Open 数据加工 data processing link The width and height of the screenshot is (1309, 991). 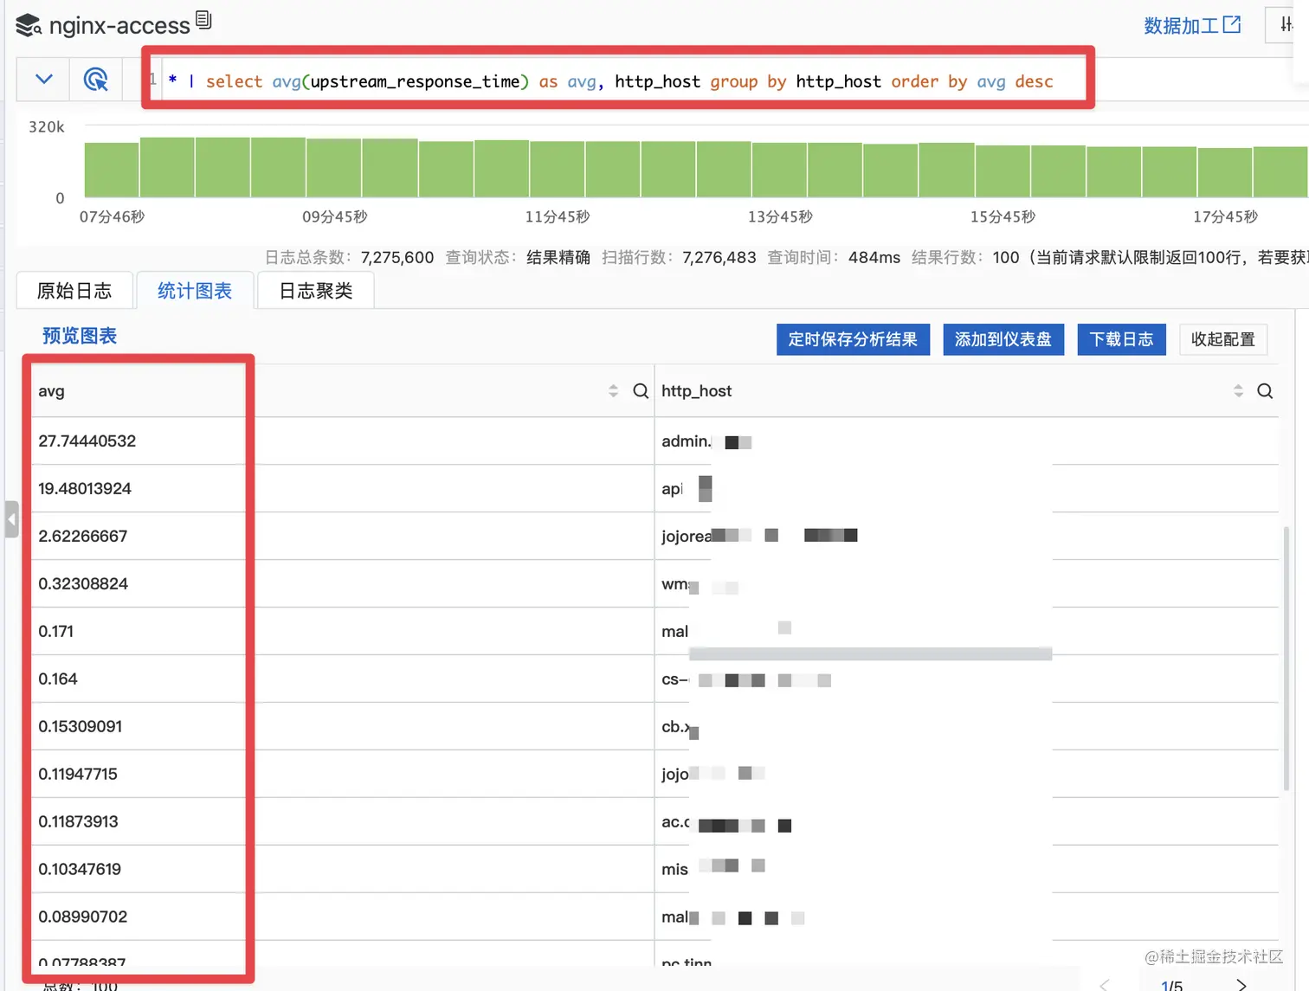point(1192,25)
